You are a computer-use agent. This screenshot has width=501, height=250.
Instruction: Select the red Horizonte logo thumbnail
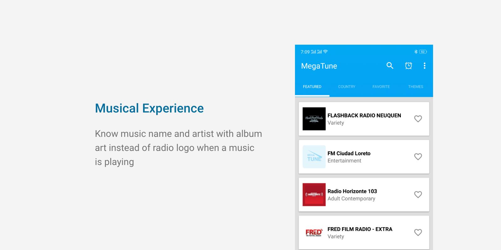coord(314,194)
